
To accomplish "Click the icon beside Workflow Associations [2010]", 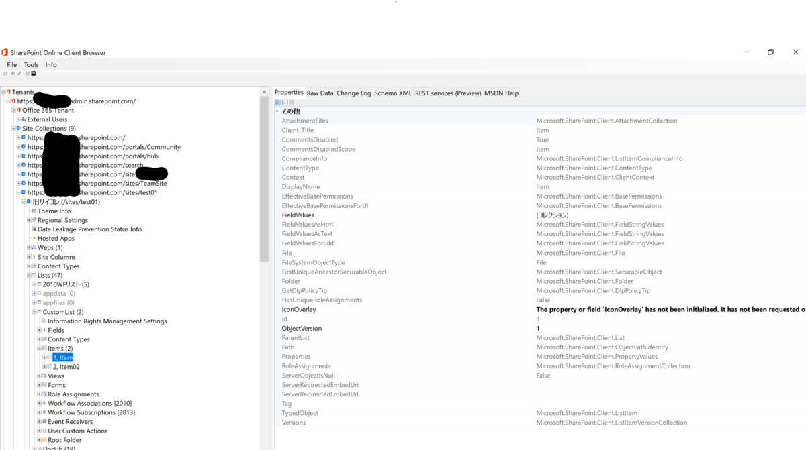I will click(44, 403).
